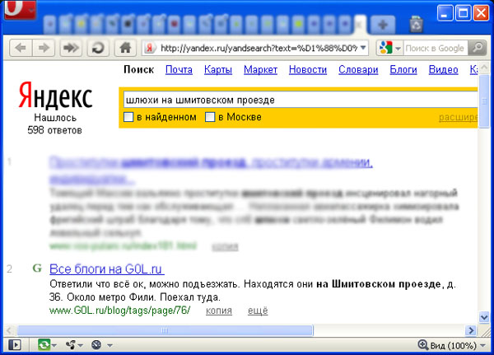
Task: Click the scroll down arrow button
Action: pos(484,317)
